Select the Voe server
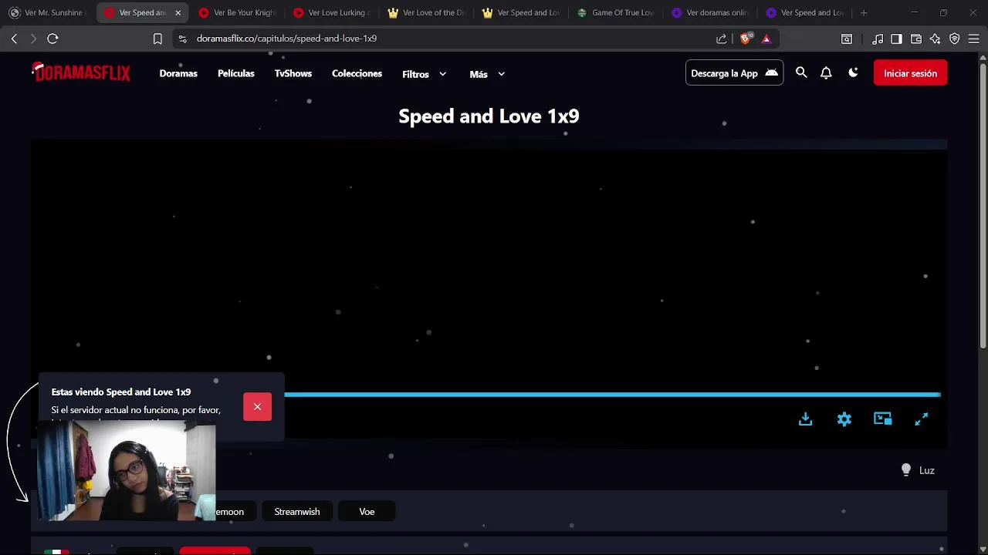Image resolution: width=988 pixels, height=555 pixels. (x=367, y=512)
